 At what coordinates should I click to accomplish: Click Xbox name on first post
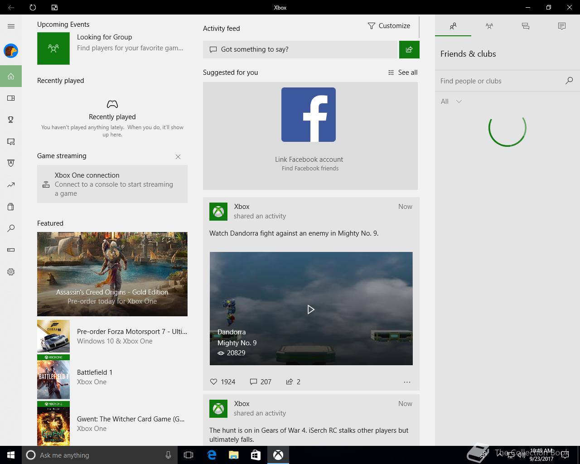click(x=242, y=207)
